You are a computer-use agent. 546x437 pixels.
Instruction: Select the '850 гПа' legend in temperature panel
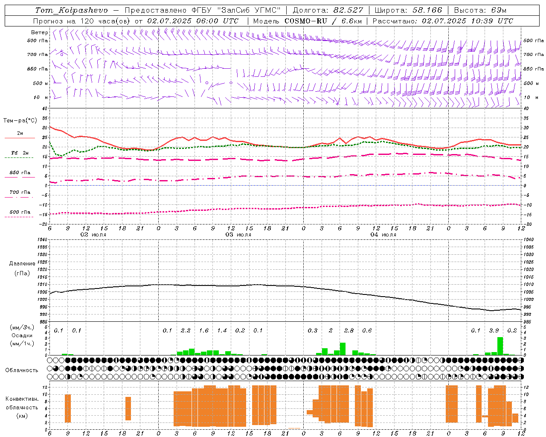coord(20,173)
